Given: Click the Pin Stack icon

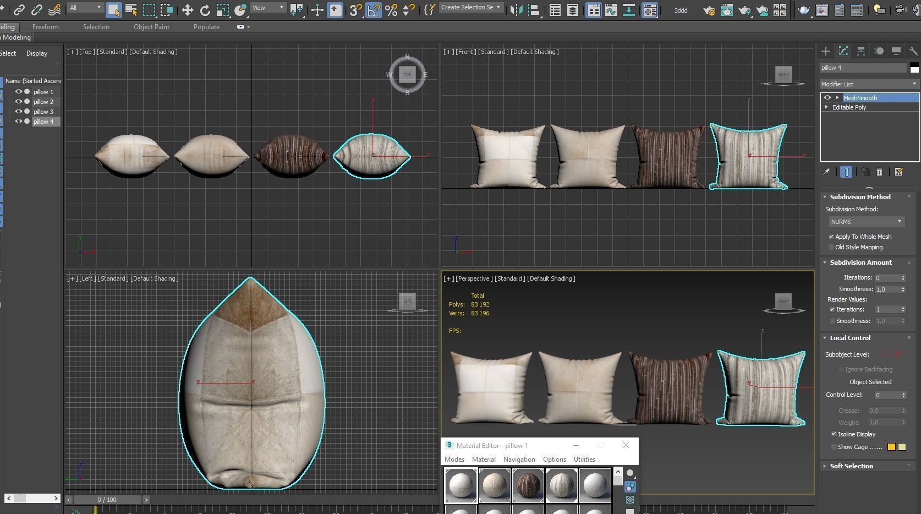Looking at the screenshot, I should click(826, 172).
